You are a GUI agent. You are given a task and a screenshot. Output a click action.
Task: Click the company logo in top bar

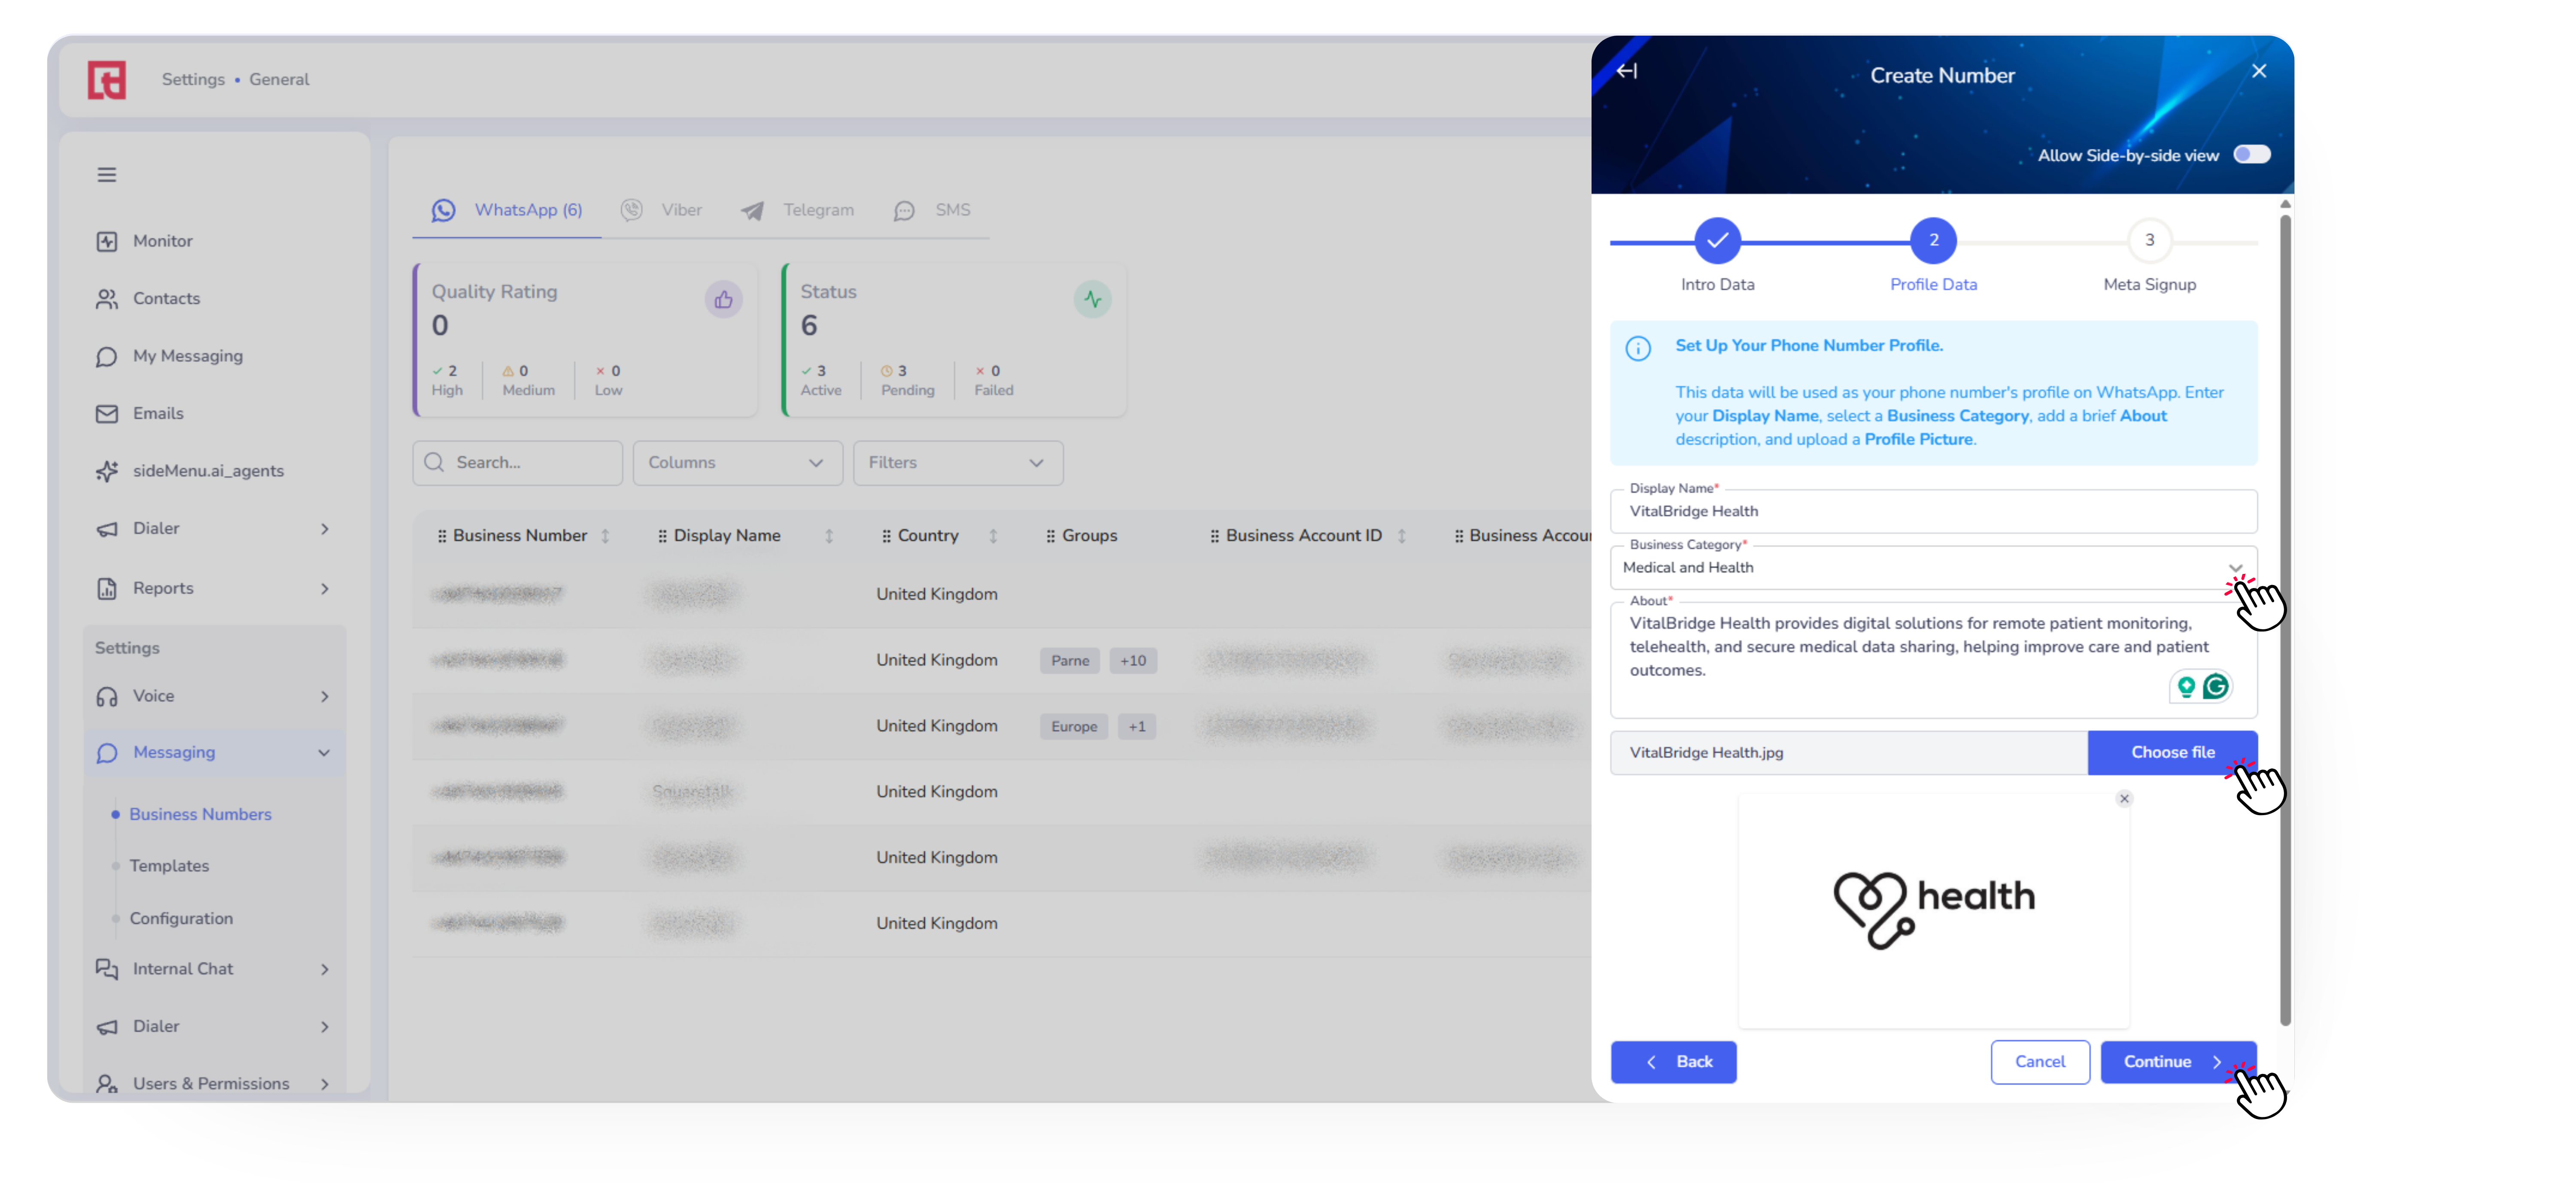coord(107,80)
